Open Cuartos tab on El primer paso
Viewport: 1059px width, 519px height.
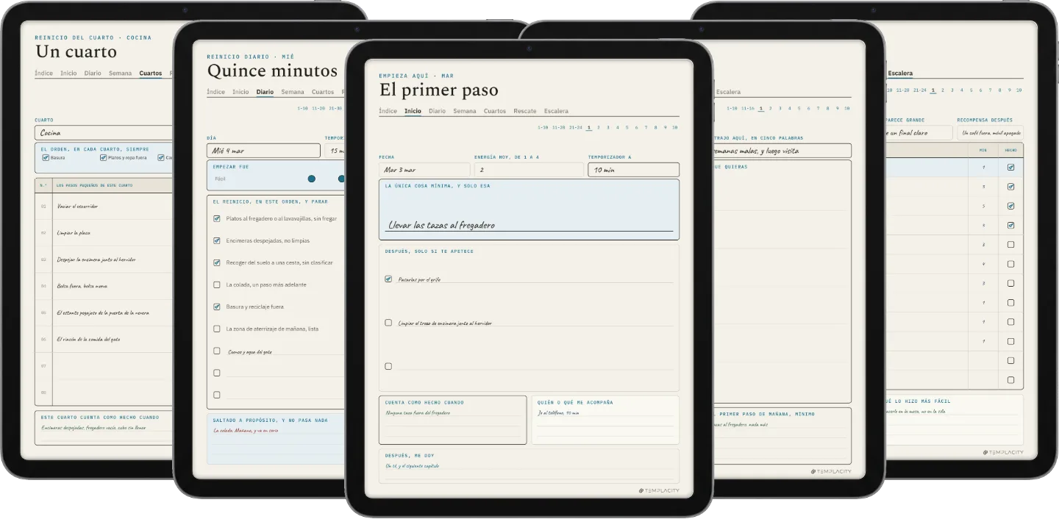pyautogui.click(x=495, y=111)
